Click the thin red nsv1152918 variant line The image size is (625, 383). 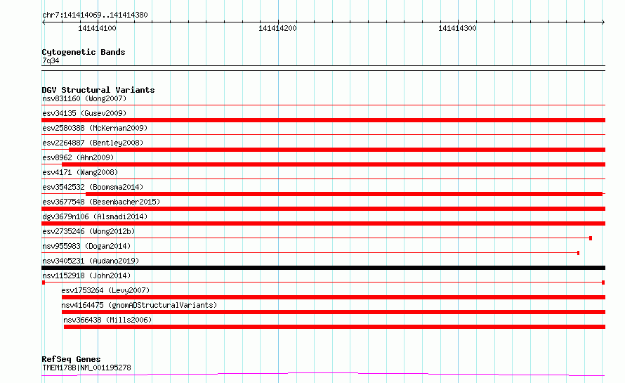click(x=323, y=283)
